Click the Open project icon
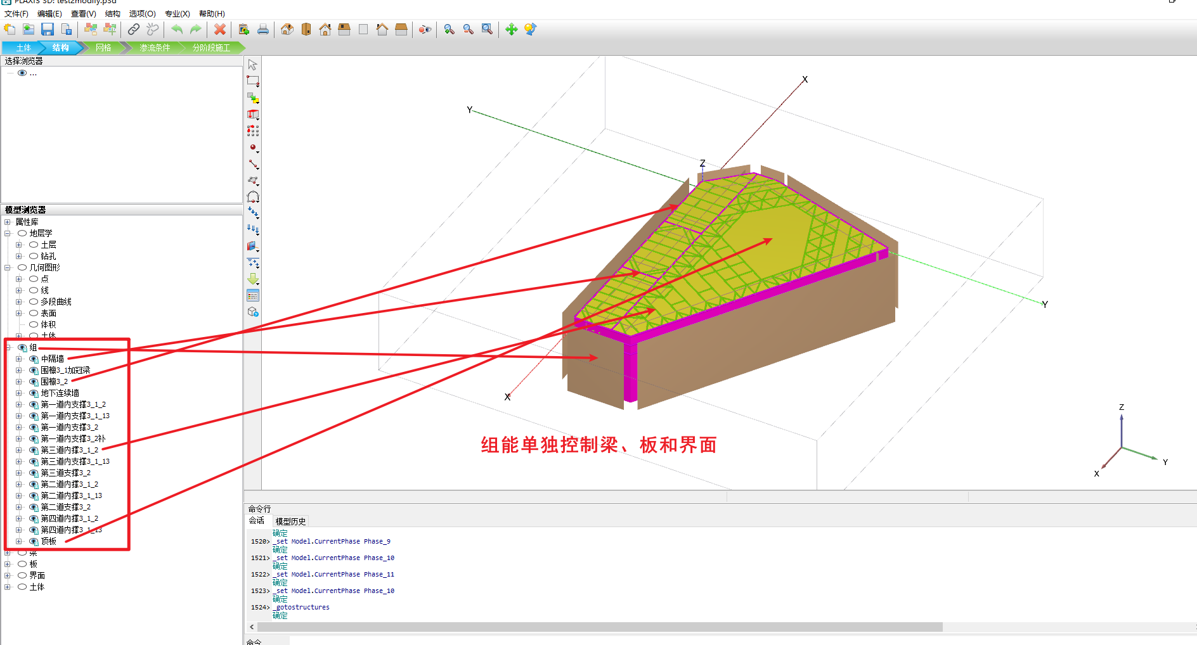 [x=29, y=29]
